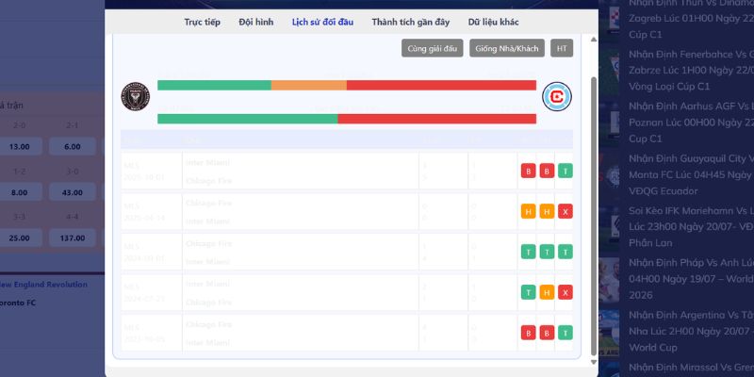Click red X badge in 2025-04-14 match row
Image resolution: width=754 pixels, height=377 pixels.
click(565, 211)
